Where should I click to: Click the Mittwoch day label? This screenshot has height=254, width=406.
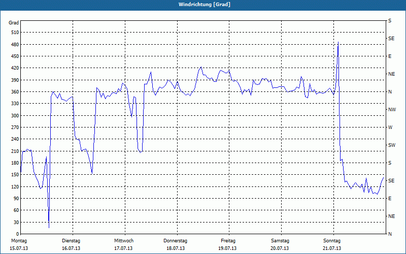124,241
